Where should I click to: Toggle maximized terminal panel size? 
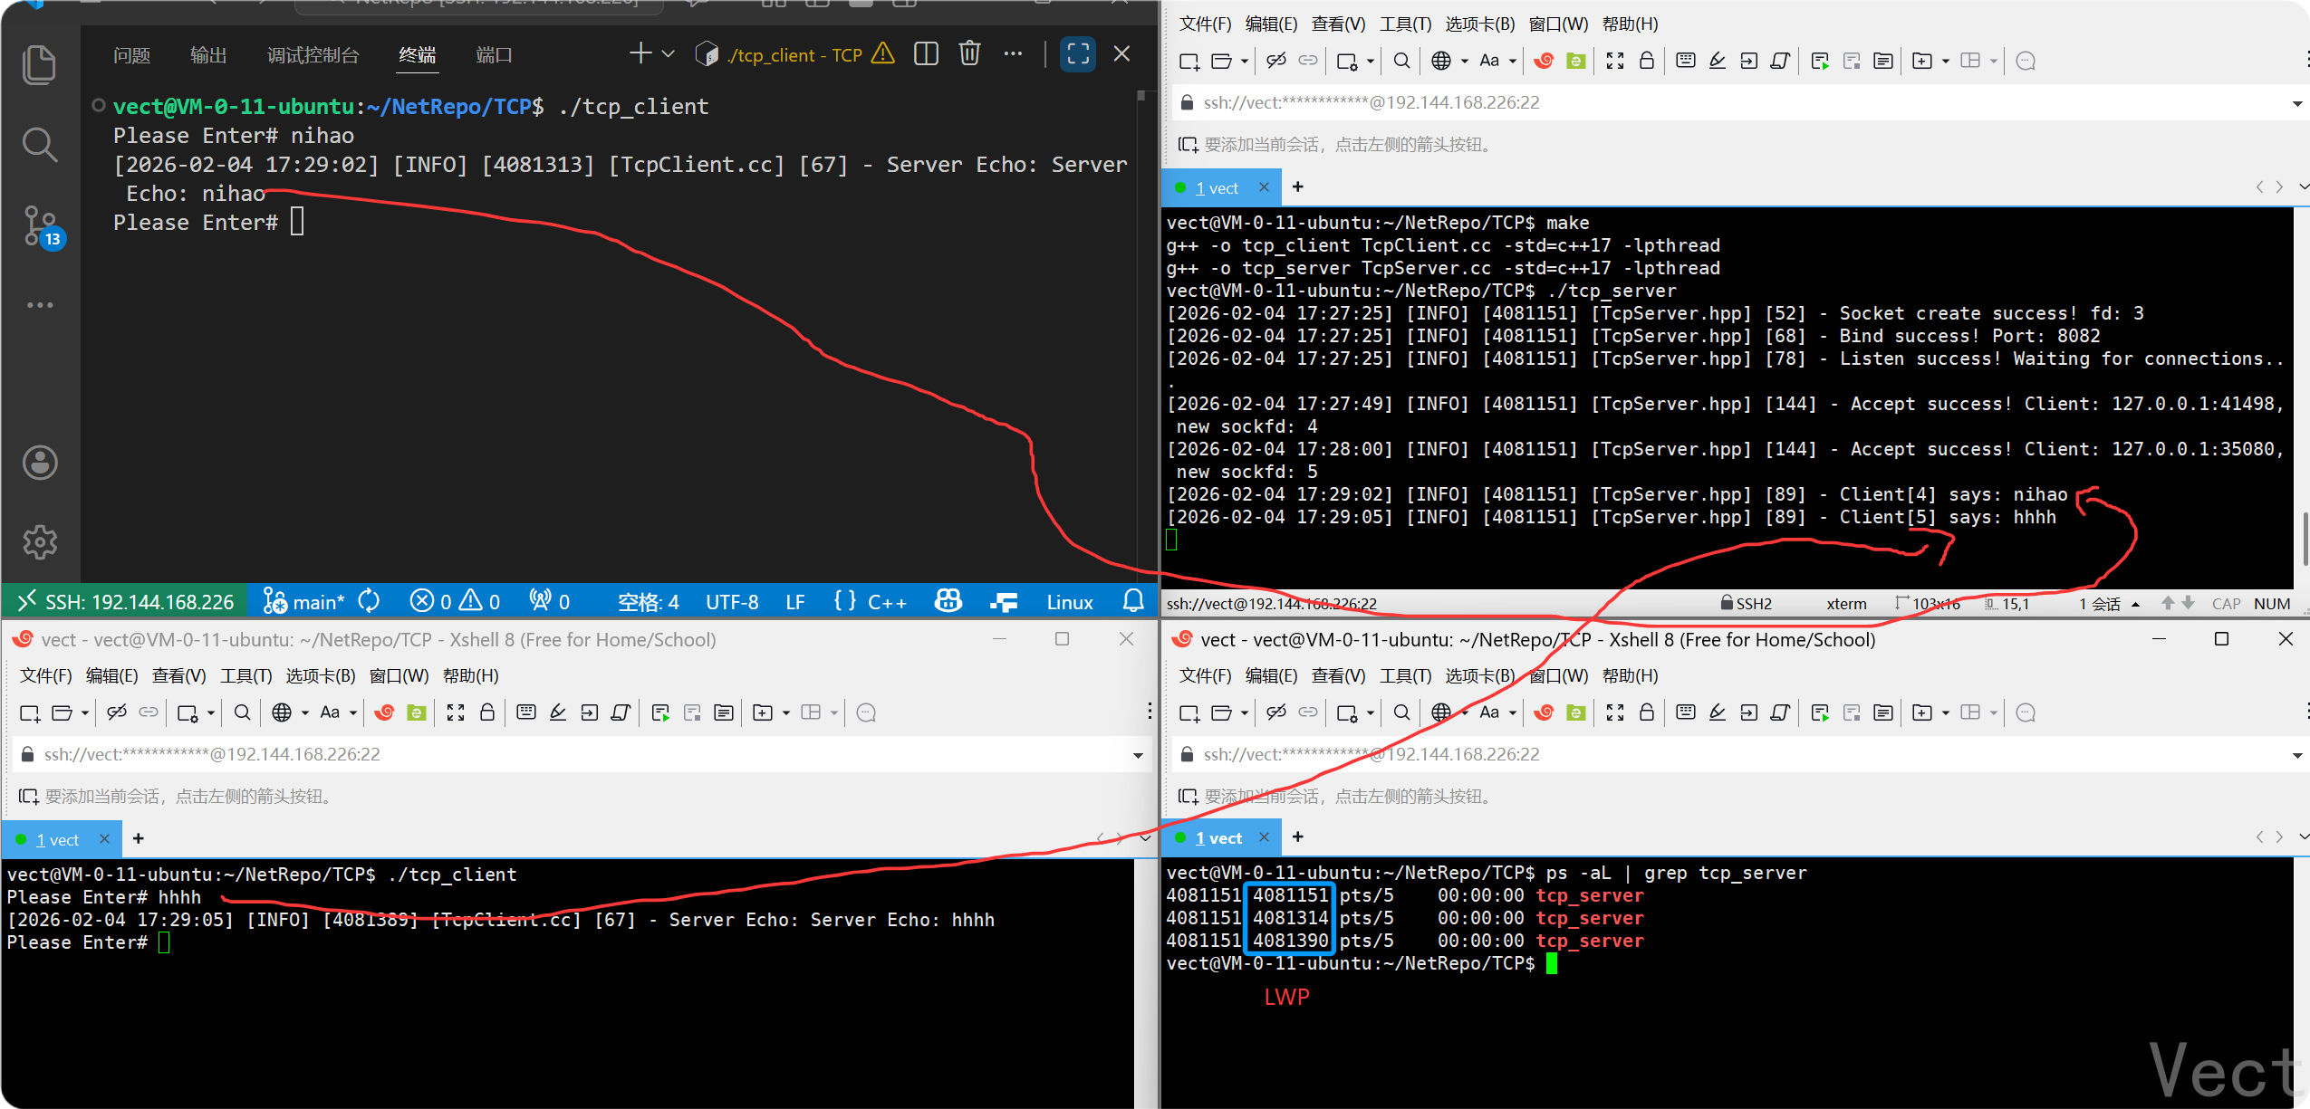pos(1077,54)
